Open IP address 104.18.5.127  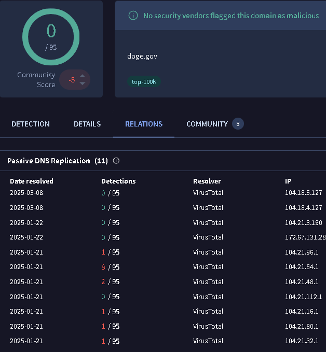(304, 193)
